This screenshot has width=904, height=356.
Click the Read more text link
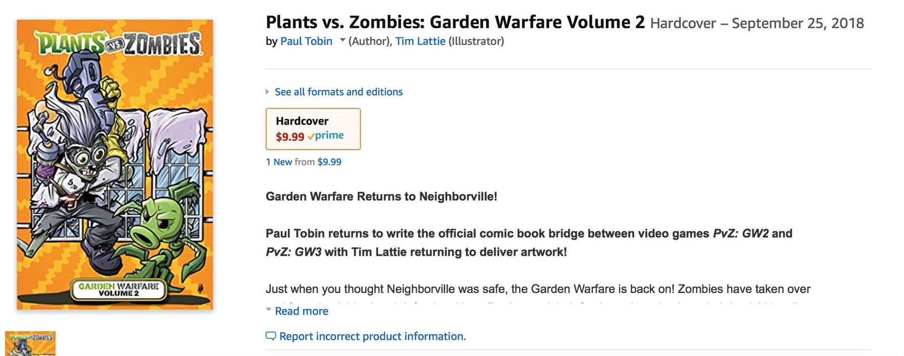pos(301,311)
